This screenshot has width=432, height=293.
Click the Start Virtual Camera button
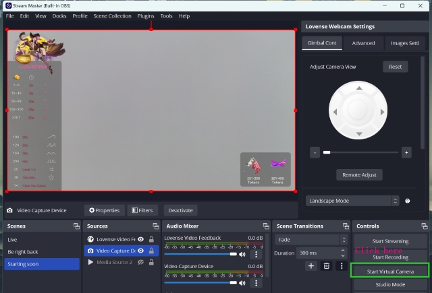click(x=390, y=271)
